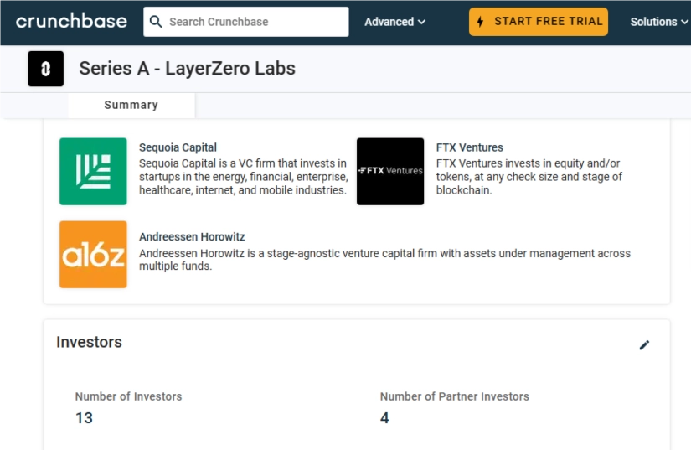Viewport: 691px width, 450px height.
Task: Click the lightning bolt trial icon
Action: pos(481,22)
